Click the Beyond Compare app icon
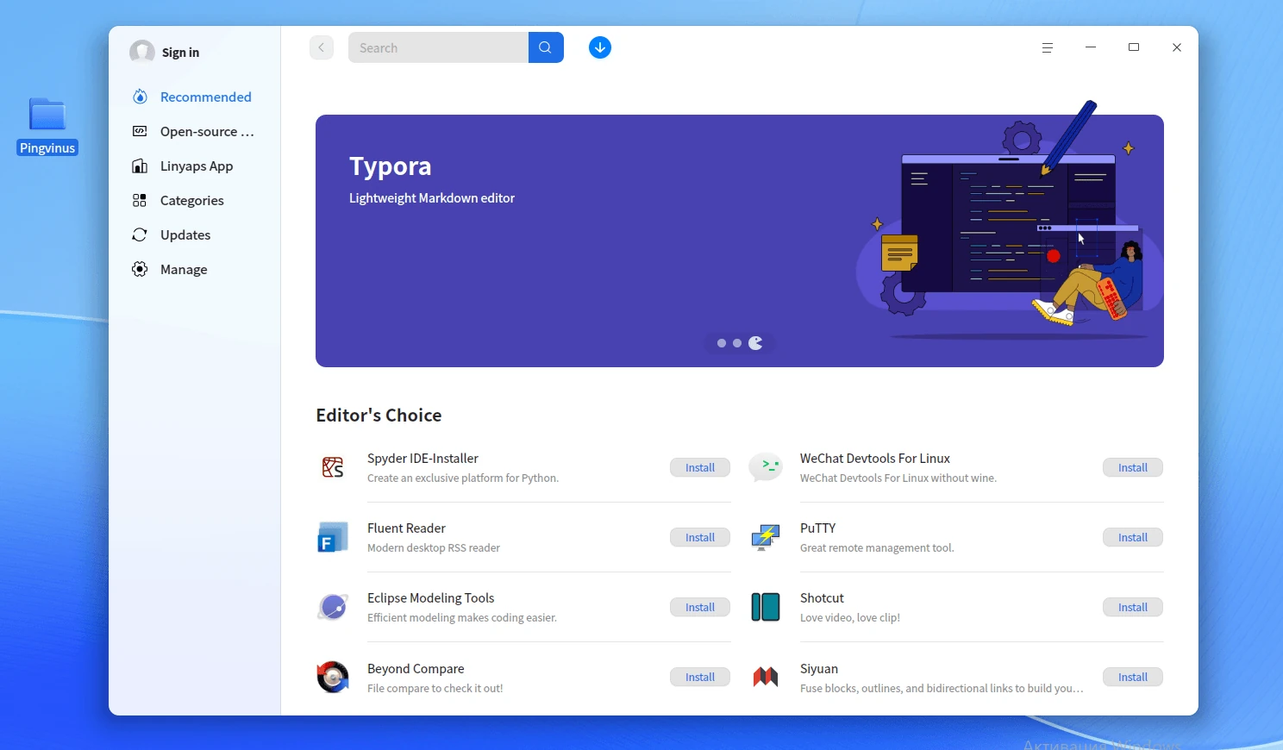 click(333, 677)
